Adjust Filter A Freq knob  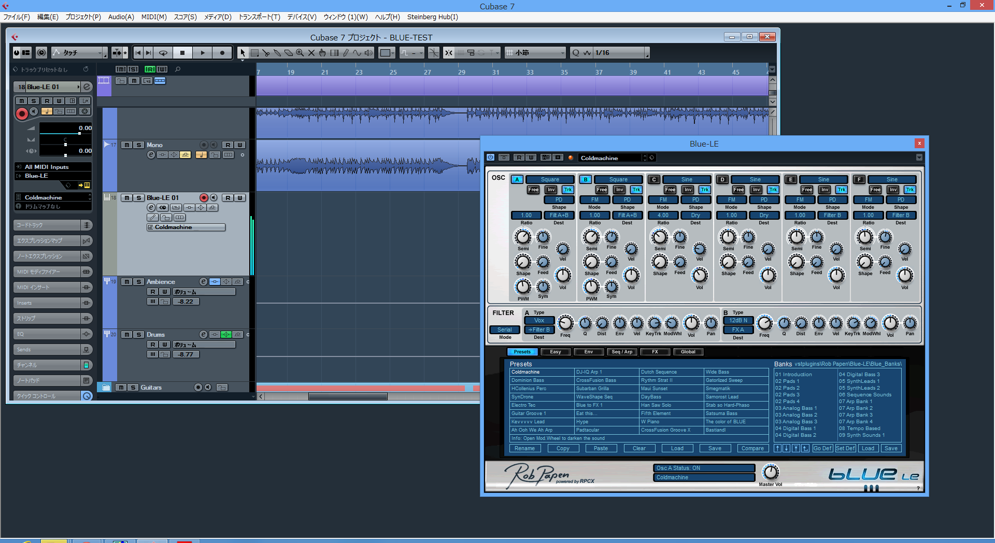coord(565,323)
